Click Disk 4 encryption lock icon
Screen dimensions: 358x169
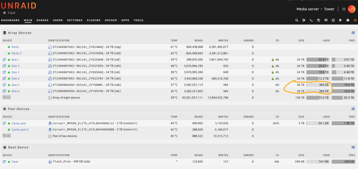pos(272,78)
